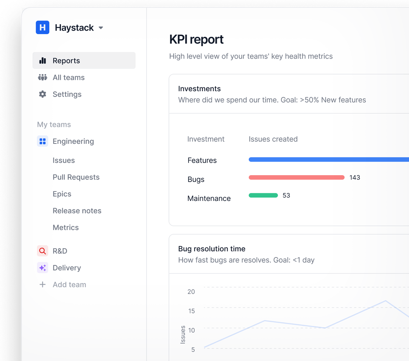The height and width of the screenshot is (361, 409).
Task: Select the Issues created column header
Action: pos(273,139)
